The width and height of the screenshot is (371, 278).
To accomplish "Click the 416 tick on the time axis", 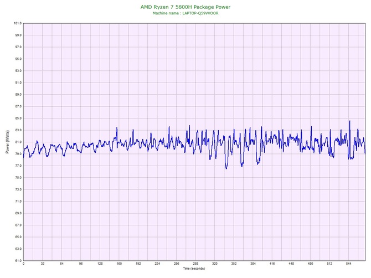I will click(272, 264).
